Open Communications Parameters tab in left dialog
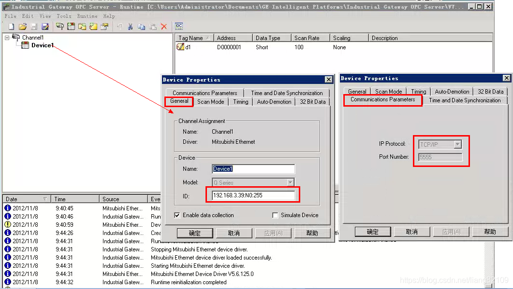This screenshot has width=513, height=289. pos(205,93)
